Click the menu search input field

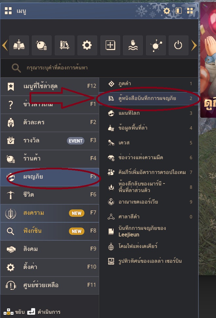tap(99, 68)
